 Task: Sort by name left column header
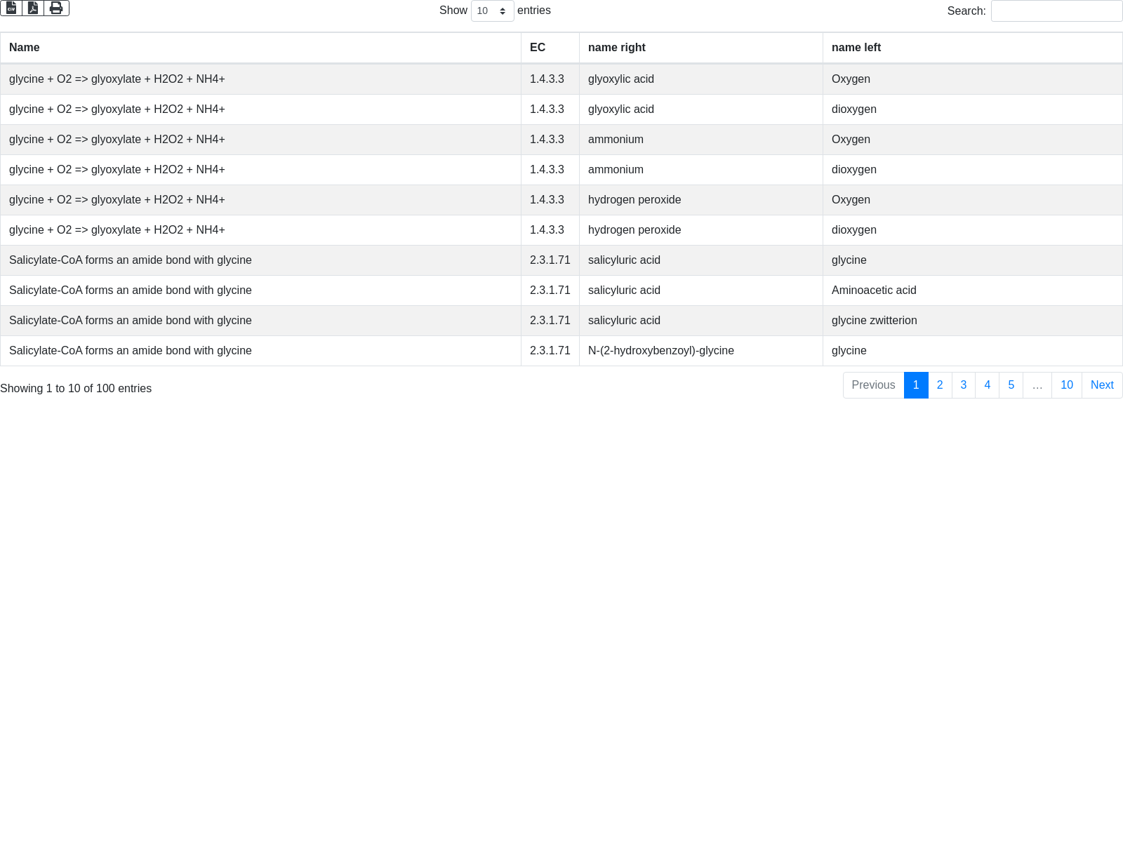tap(856, 48)
